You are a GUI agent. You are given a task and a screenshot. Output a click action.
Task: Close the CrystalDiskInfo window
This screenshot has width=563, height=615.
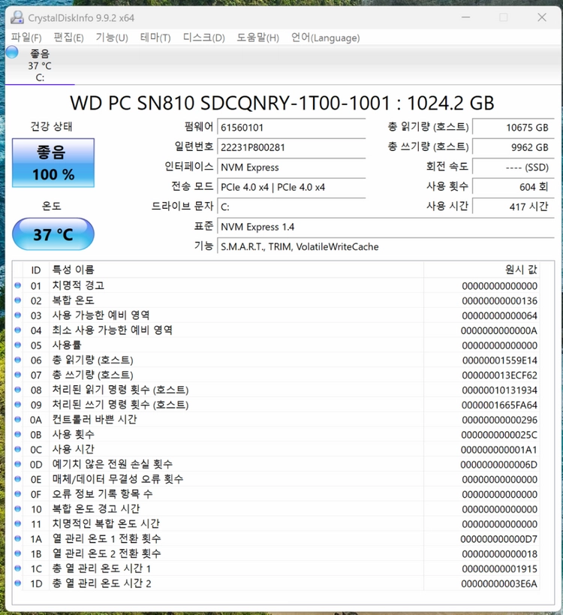coord(542,17)
